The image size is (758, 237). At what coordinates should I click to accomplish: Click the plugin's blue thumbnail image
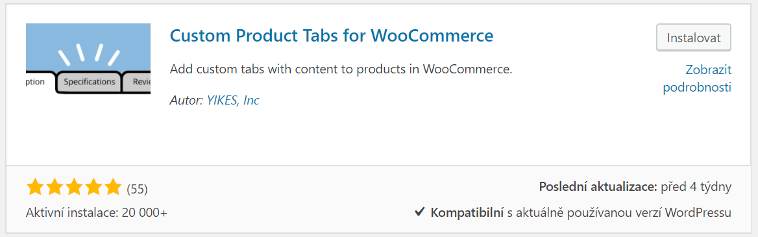[88, 58]
